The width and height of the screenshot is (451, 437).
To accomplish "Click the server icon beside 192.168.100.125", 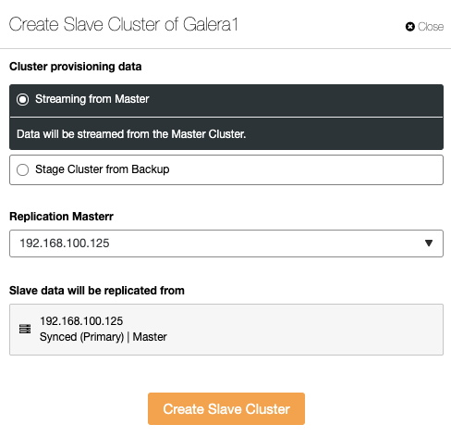I will [25, 329].
